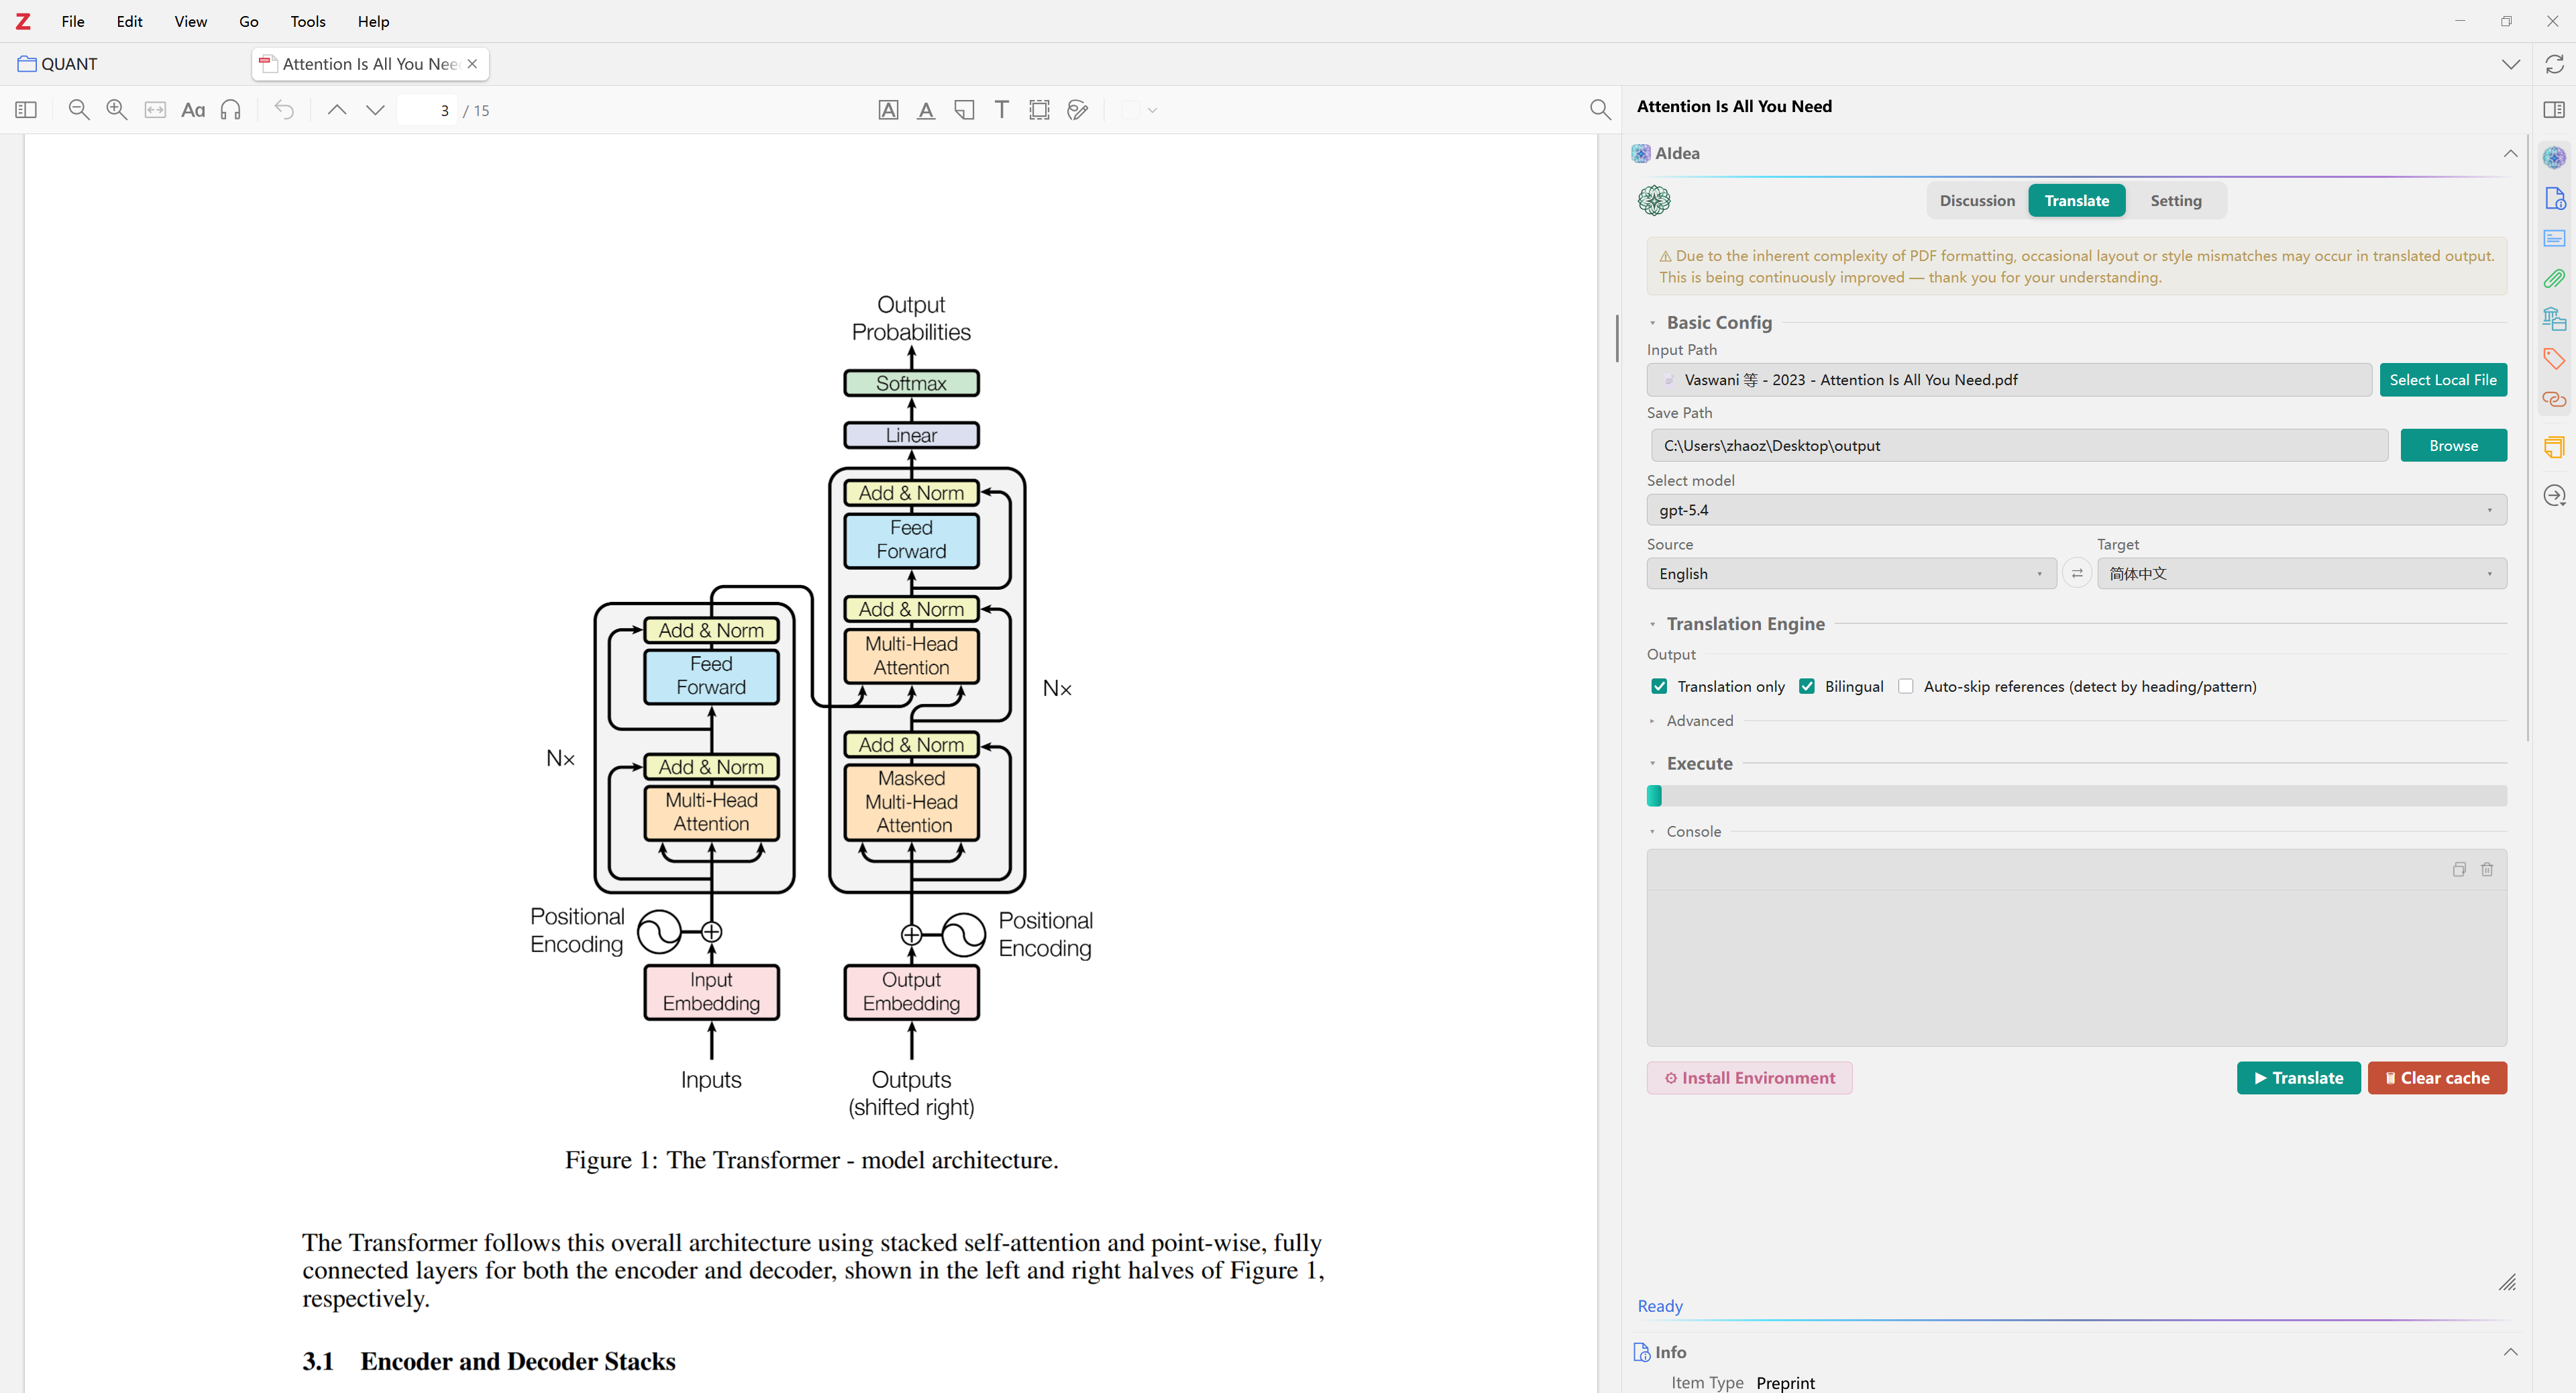Image resolution: width=2576 pixels, height=1393 pixels.
Task: Open the Go menu
Action: pyautogui.click(x=249, y=21)
